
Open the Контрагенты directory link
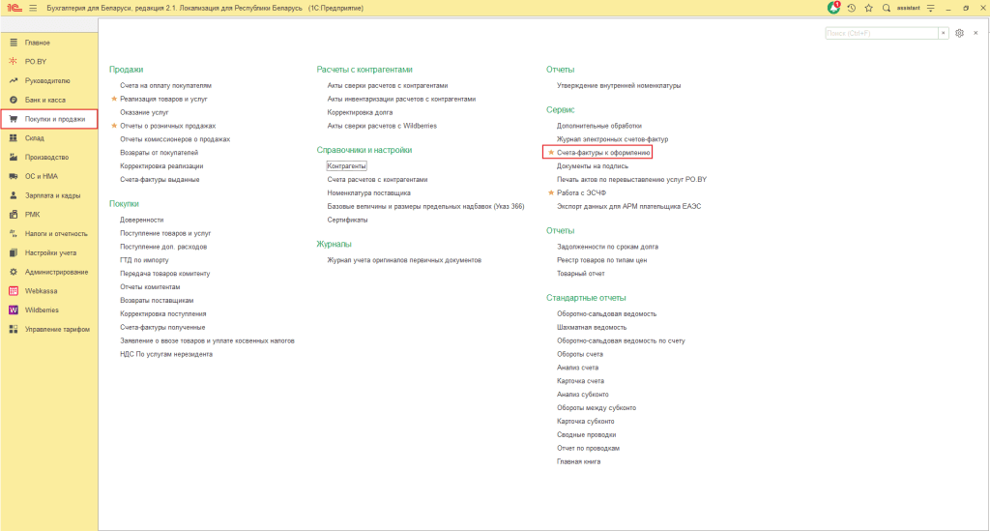(x=346, y=166)
